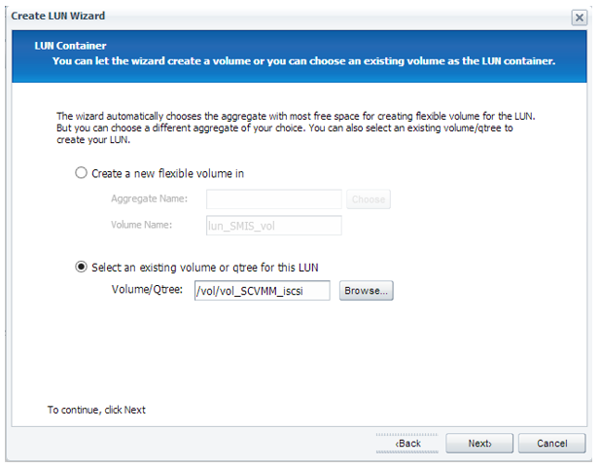This screenshot has width=600, height=468.
Task: Open the Browse... volume picker
Action: 366,290
